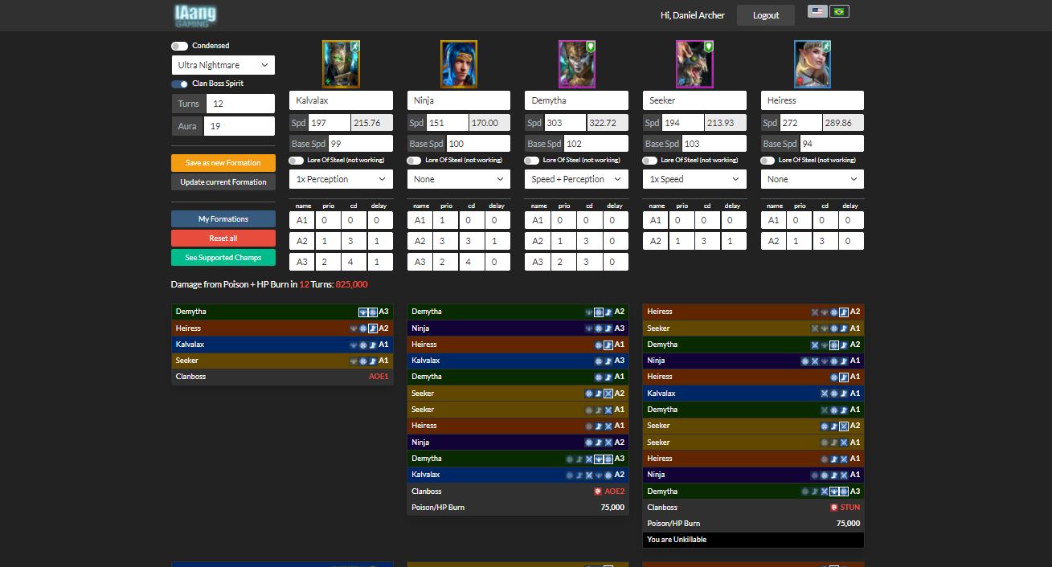Click the Ninja champion portrait
Viewport: 1052px width, 567px height.
(459, 64)
